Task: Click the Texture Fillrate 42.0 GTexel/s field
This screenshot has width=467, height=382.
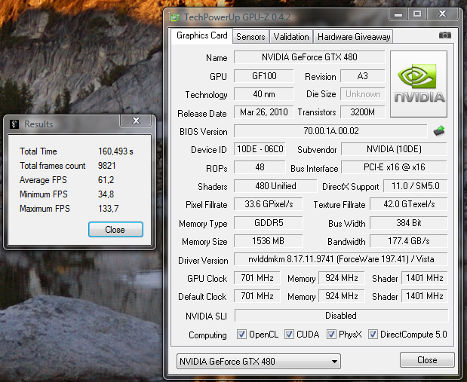Action: (x=409, y=204)
